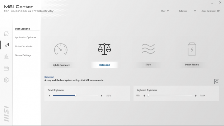Image resolution: width=224 pixels, height=126 pixels.
Task: Expand the Balanced scenario dropdown in header
Action: point(187,11)
